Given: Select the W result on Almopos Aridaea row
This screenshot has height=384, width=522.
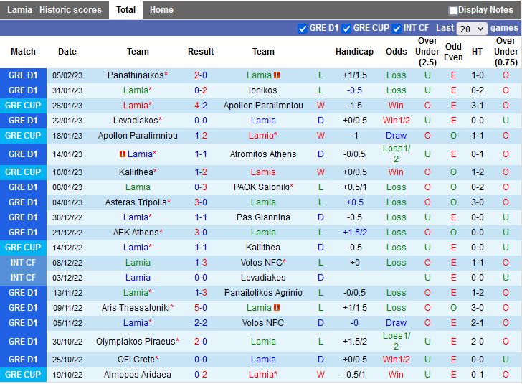Looking at the screenshot, I should click(321, 375).
